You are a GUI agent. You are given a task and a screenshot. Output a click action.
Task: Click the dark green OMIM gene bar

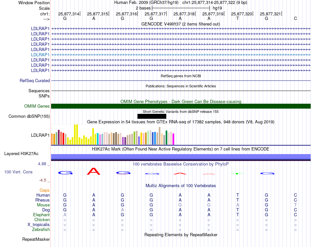(181, 106)
